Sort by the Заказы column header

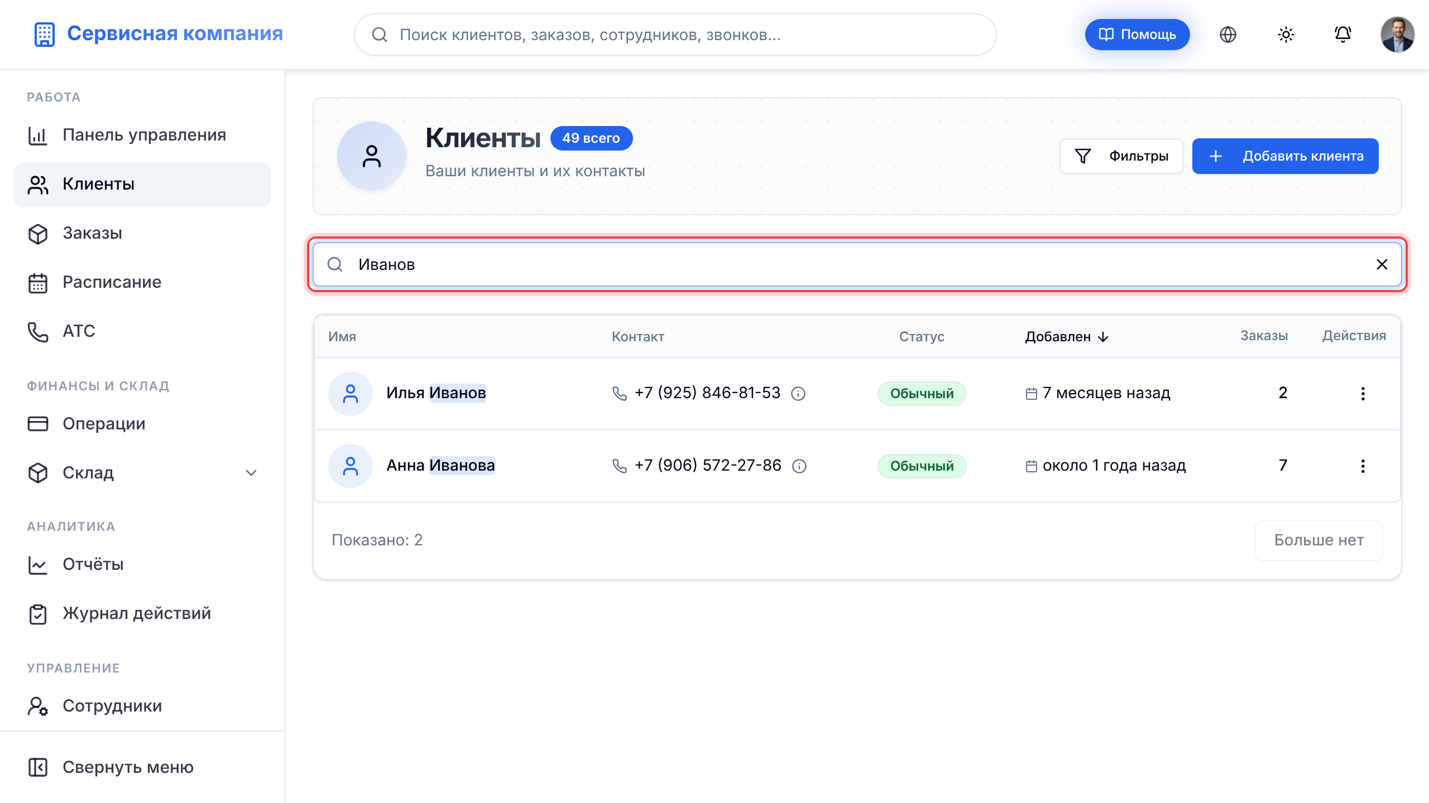[1264, 336]
